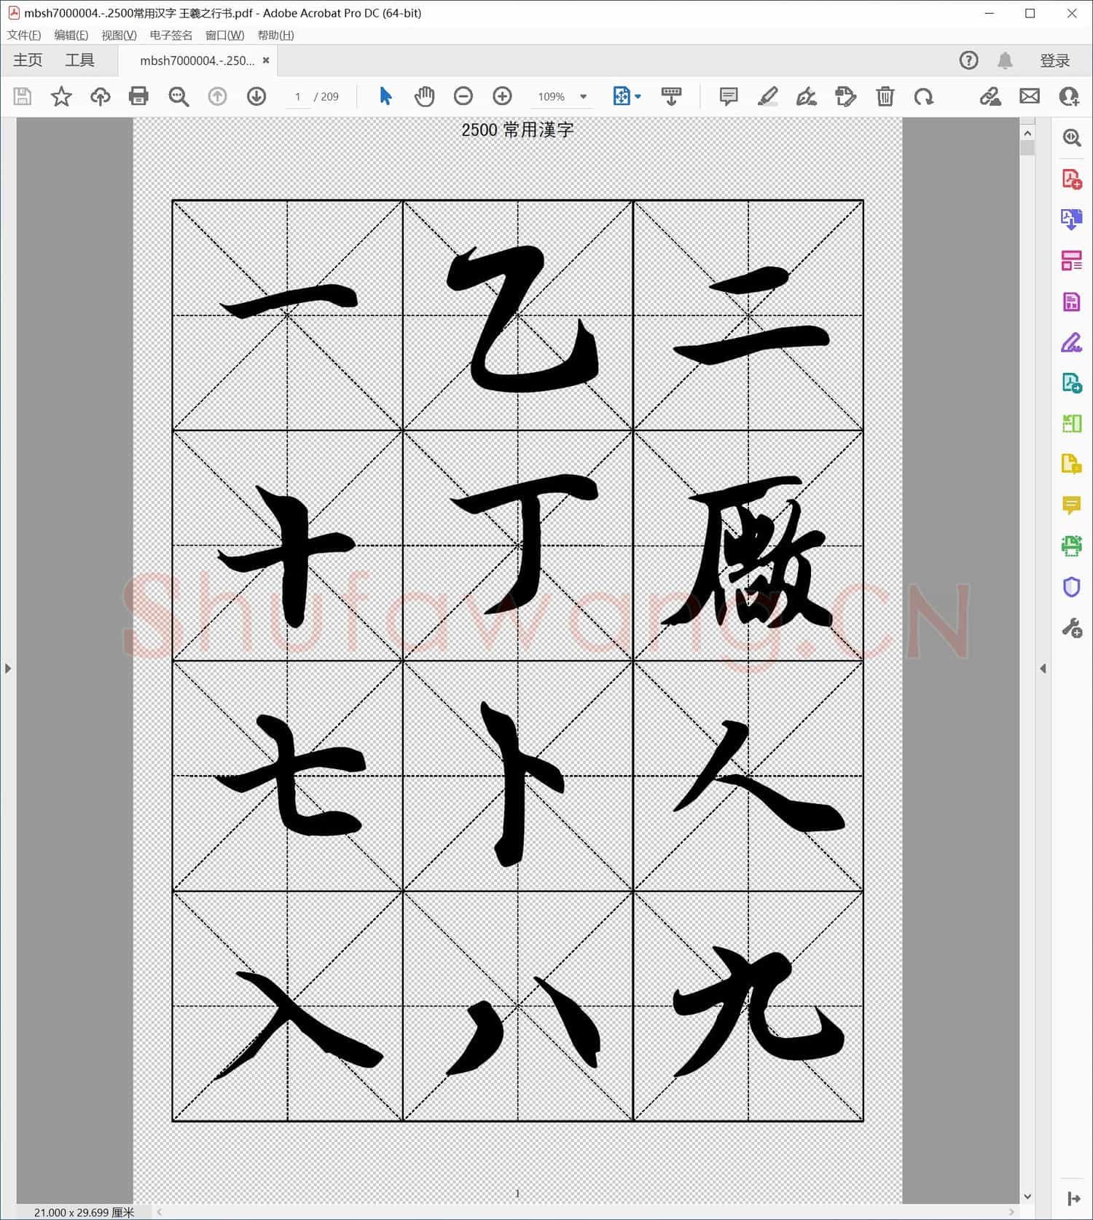Delete page with trash icon
This screenshot has height=1220, width=1093.
pos(885,96)
